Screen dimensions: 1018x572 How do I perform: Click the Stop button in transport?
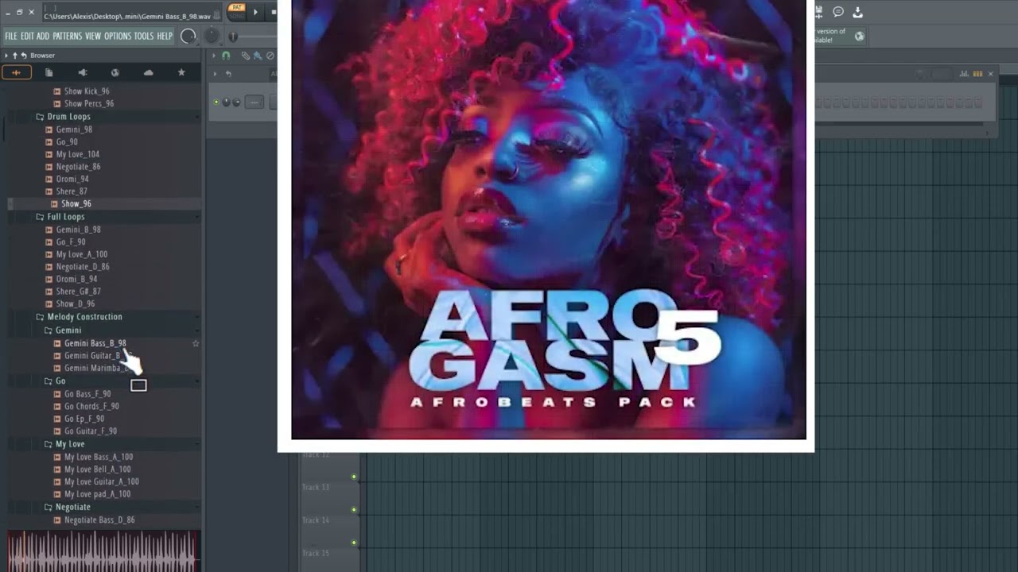274,12
